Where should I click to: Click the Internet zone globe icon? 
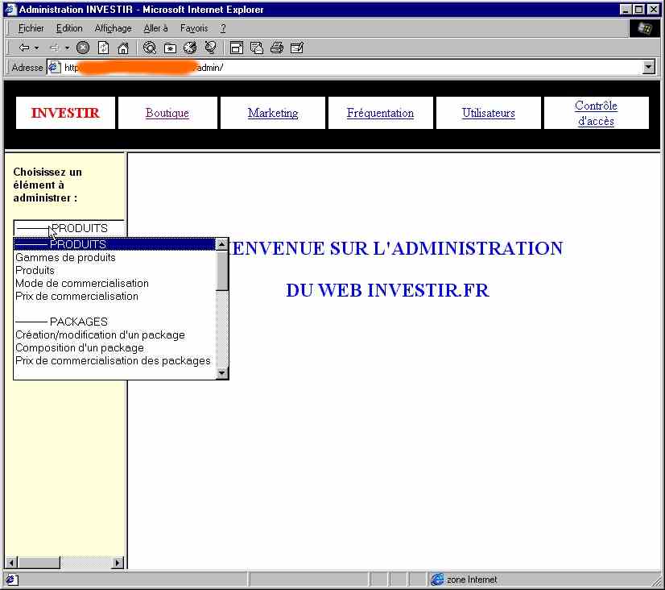point(437,580)
